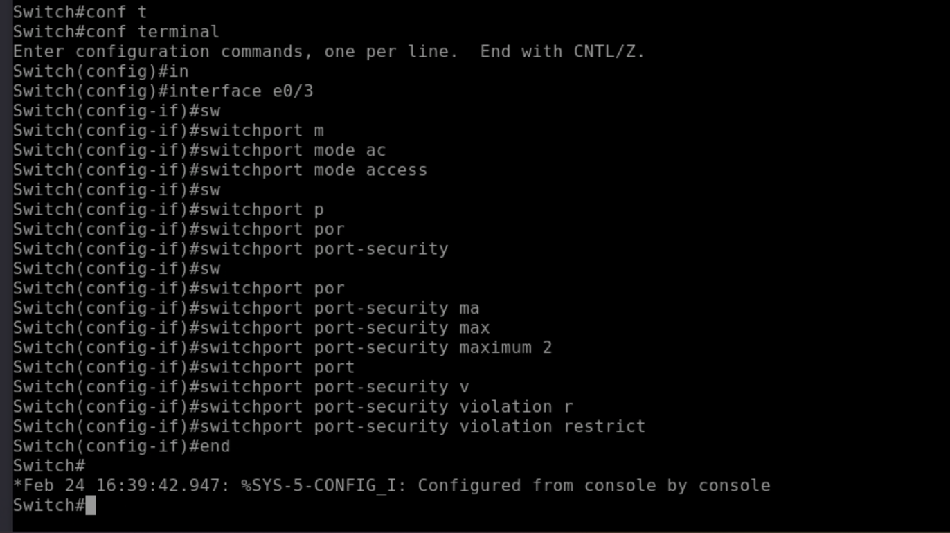Click the 'maximum 2' text
Viewport: 950px width, 533px height.
tap(505, 347)
